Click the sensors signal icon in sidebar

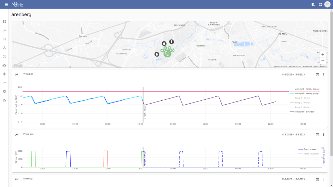(x=4, y=39)
